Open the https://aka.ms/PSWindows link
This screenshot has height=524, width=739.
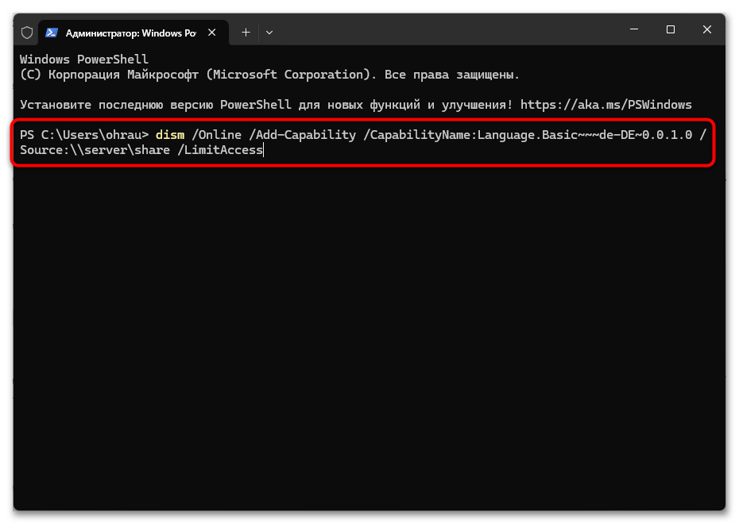tap(606, 105)
